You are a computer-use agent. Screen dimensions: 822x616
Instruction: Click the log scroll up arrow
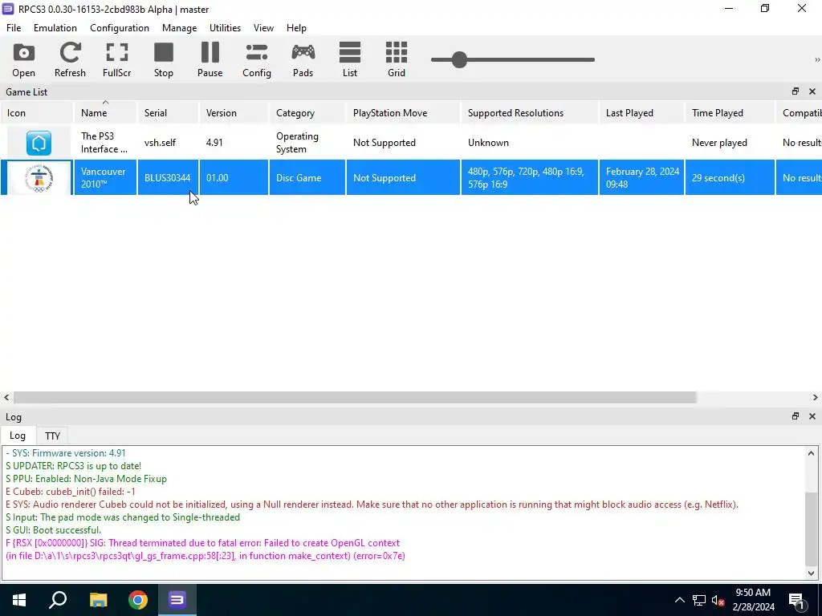click(811, 453)
